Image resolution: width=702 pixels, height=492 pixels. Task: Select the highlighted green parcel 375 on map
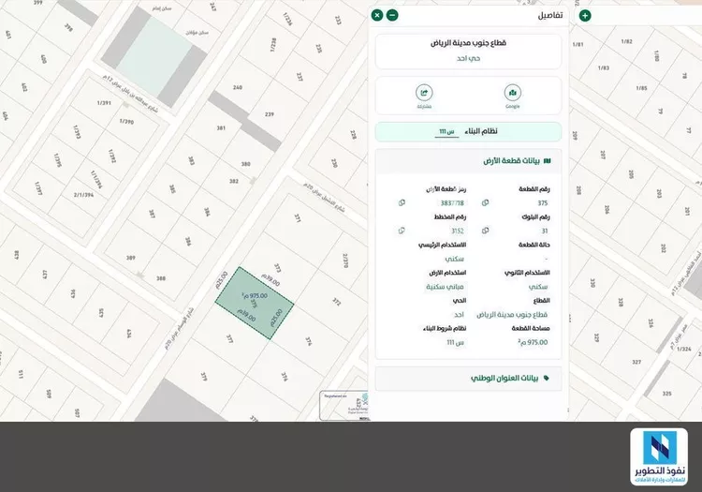[x=253, y=300]
